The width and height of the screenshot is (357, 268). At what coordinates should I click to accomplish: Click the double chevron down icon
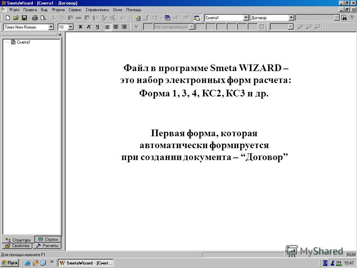136,27
